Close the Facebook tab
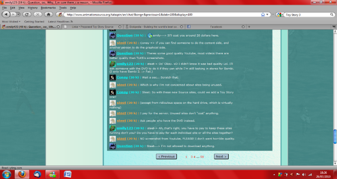Image resolution: width=337 pixels, height=179 pixels. 243,27
